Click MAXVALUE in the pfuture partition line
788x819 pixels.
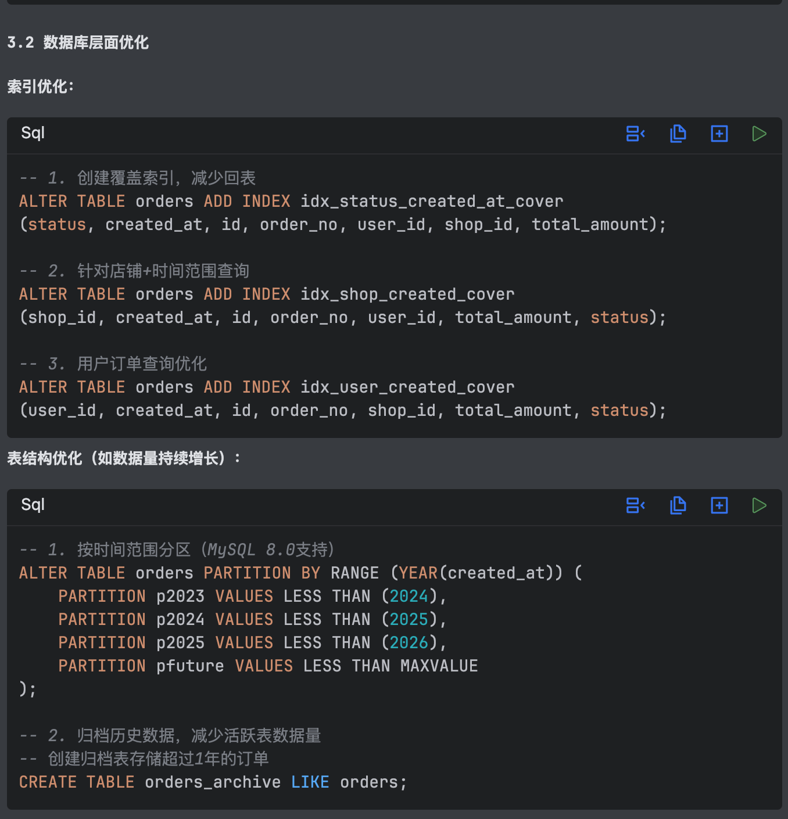tap(439, 666)
